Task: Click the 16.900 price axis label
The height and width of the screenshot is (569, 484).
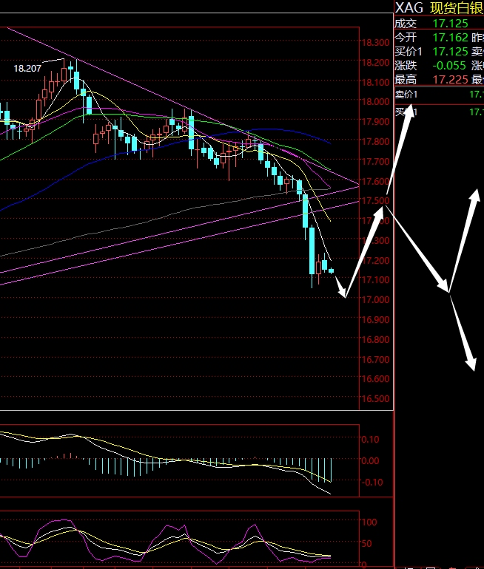Action: pos(376,320)
